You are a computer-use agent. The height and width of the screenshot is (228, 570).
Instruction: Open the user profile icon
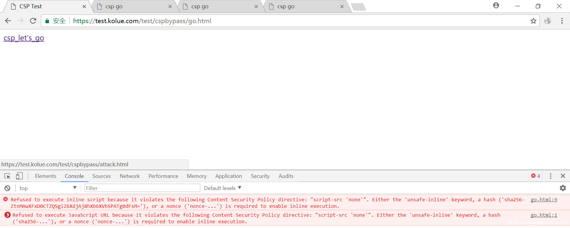point(496,6)
